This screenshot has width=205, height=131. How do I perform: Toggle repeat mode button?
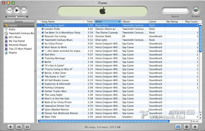27,127
